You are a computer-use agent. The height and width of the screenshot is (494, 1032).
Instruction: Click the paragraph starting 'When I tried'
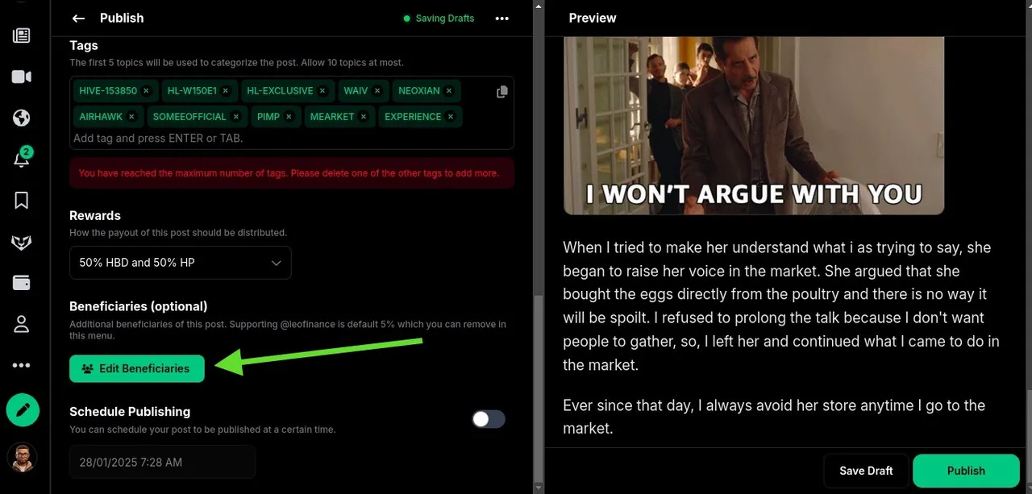click(x=781, y=306)
